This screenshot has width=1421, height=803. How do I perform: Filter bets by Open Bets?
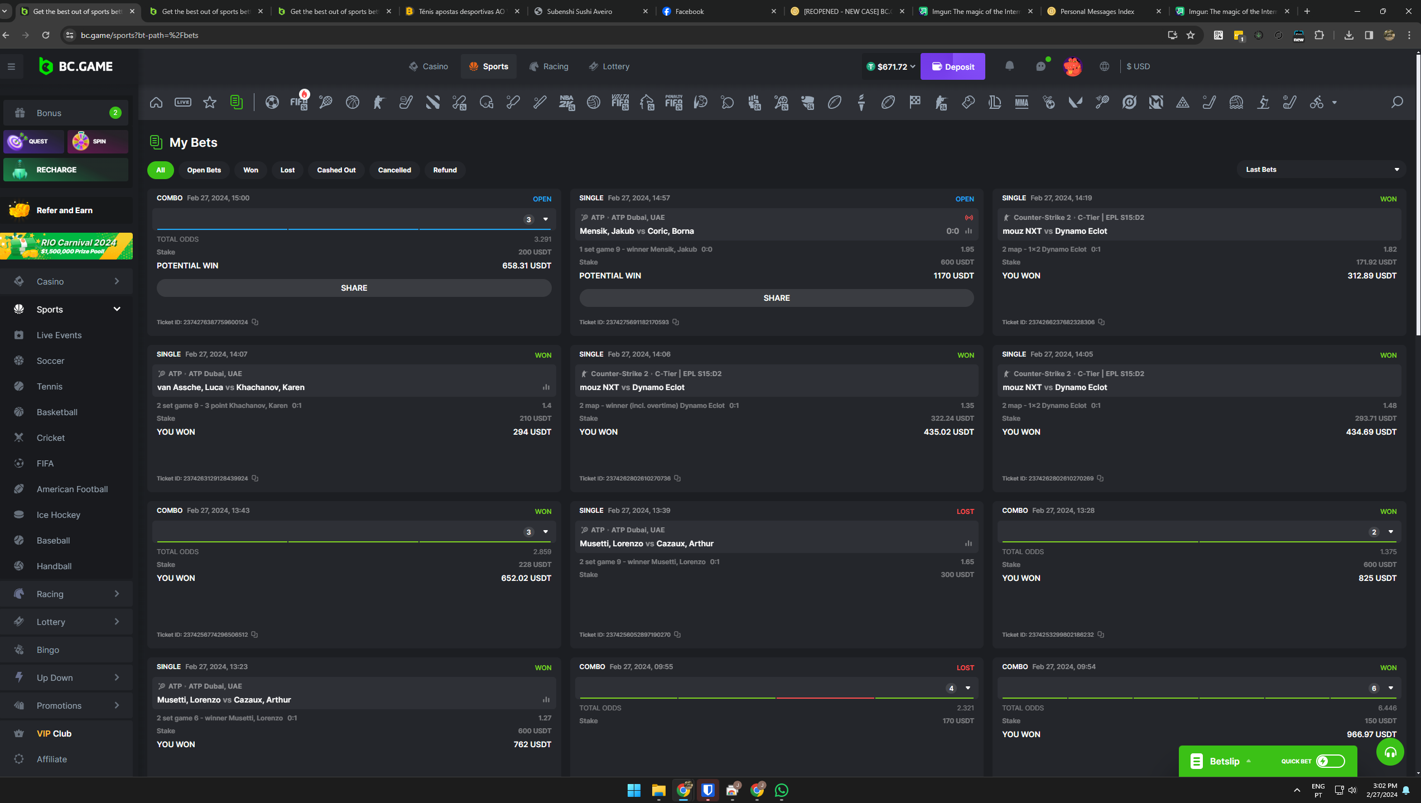pos(204,170)
